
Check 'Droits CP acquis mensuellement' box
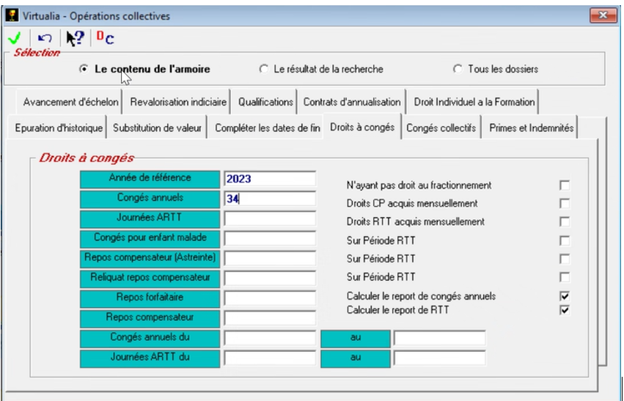(x=565, y=204)
